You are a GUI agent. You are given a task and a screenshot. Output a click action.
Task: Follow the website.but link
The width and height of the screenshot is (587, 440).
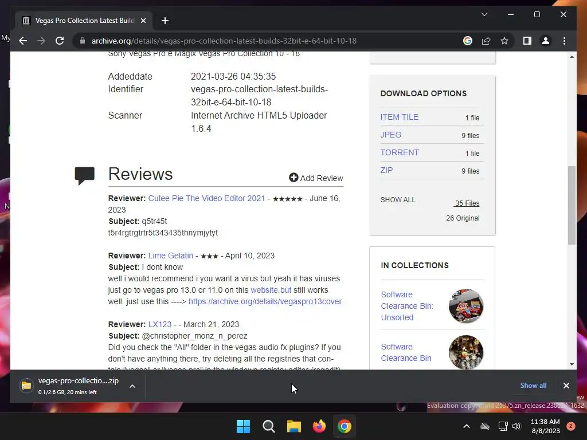[271, 290]
